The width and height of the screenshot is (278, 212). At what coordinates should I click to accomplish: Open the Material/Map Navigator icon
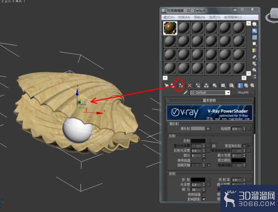(255, 76)
